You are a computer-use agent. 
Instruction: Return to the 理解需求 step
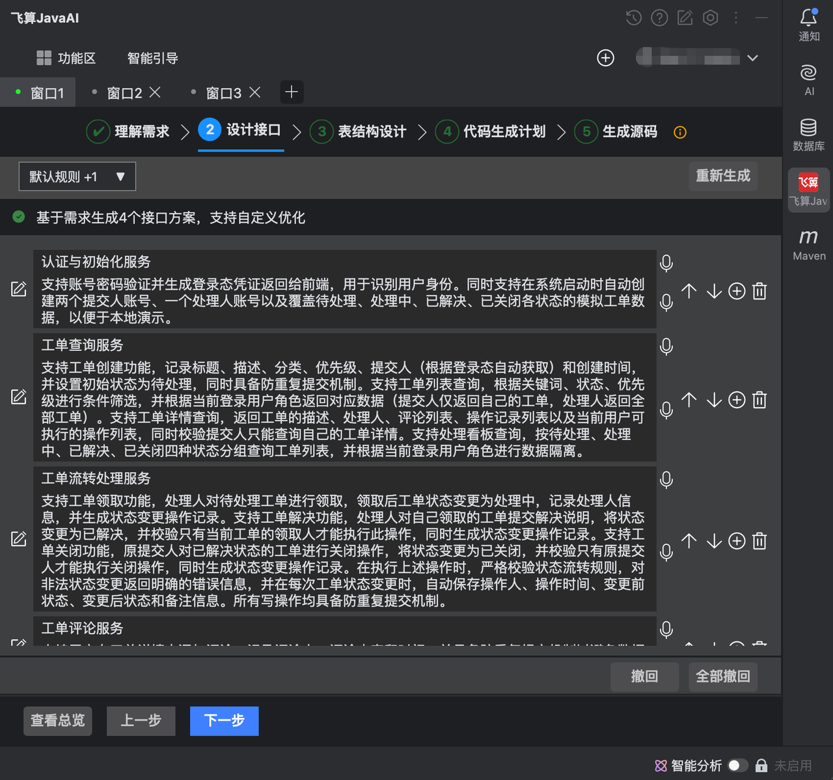tap(128, 132)
